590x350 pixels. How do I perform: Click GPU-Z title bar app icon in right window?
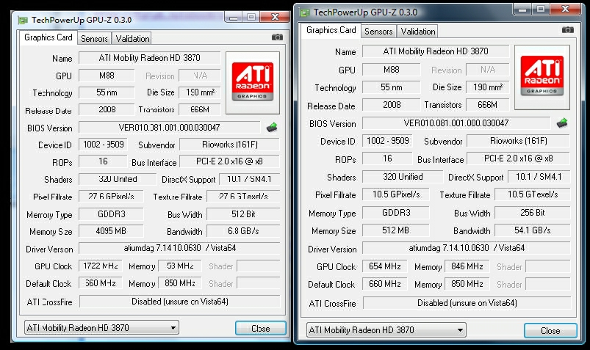pyautogui.click(x=304, y=12)
